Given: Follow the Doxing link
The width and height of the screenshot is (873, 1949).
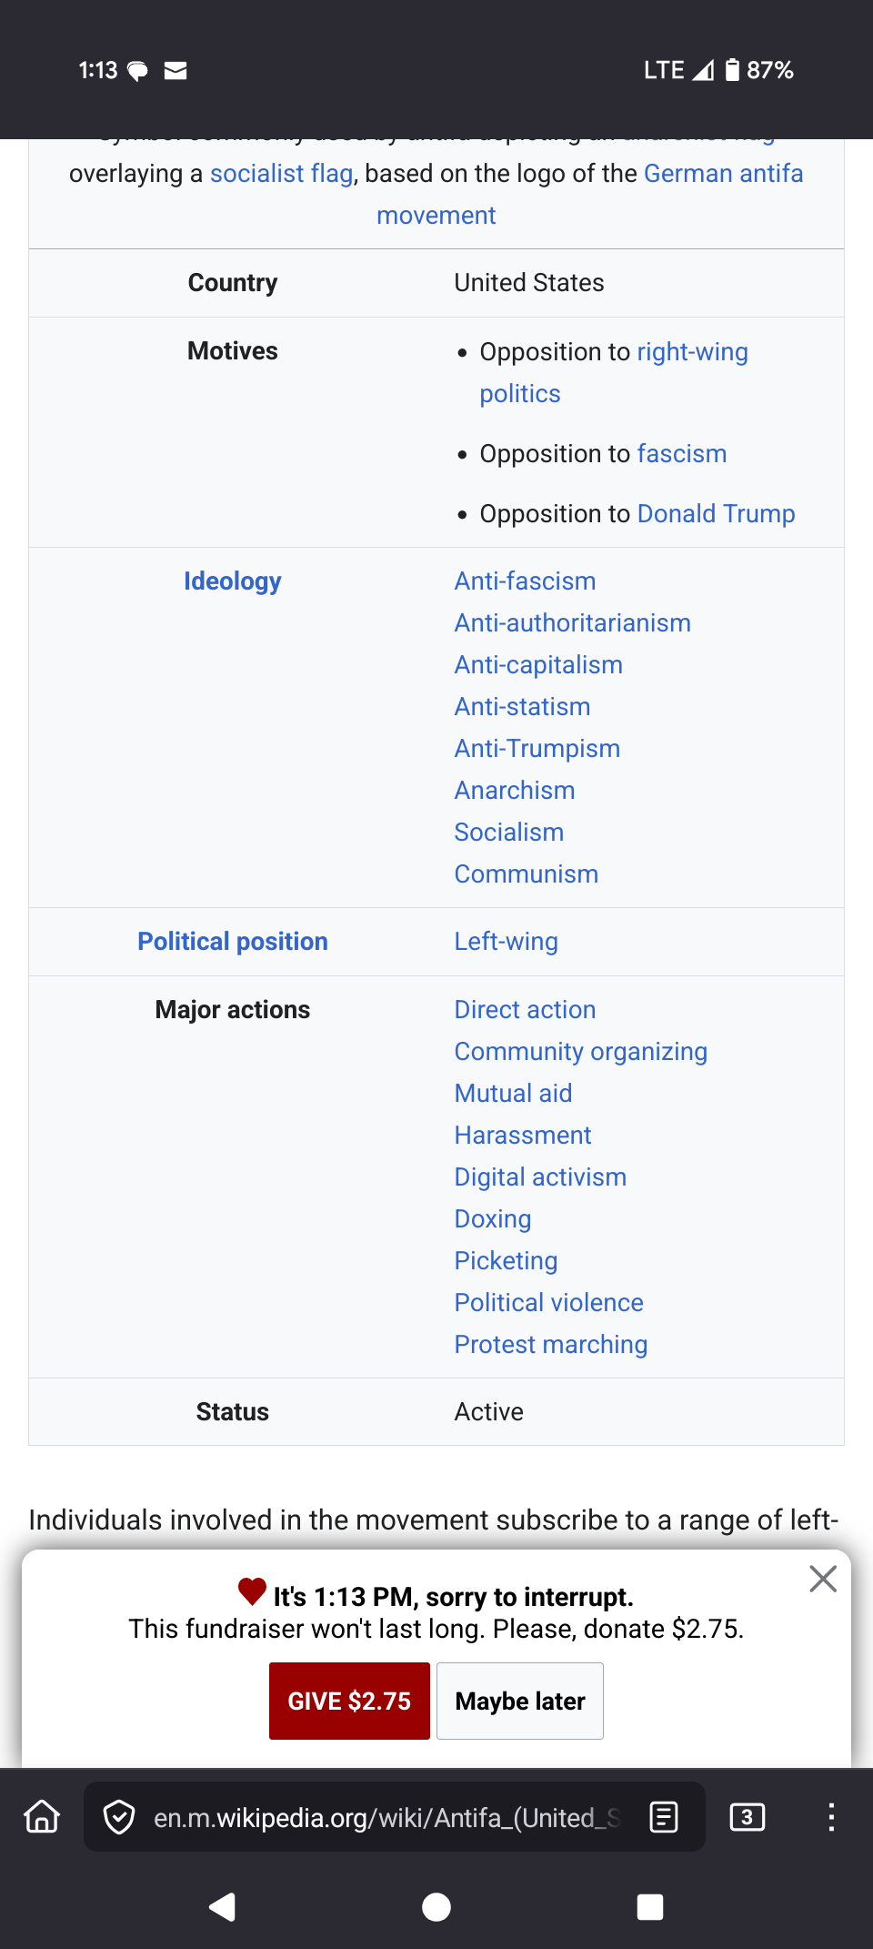Looking at the screenshot, I should click(493, 1218).
